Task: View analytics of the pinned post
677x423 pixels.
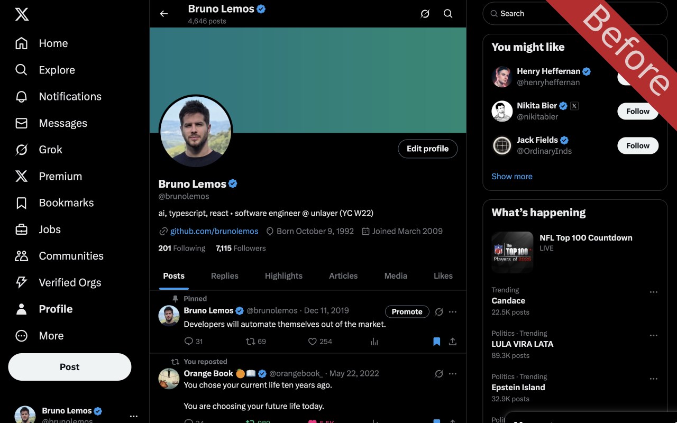Action: 374,342
